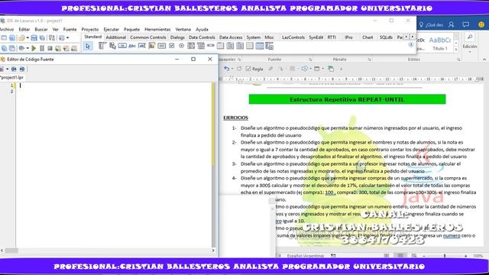The width and height of the screenshot is (489, 275).
Task: Click the Pause button in Lazarus toolbar
Action: click(x=42, y=48)
